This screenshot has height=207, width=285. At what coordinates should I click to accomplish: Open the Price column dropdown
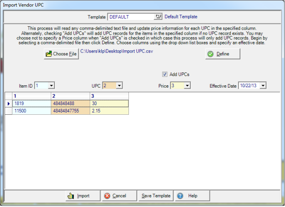pyautogui.click(x=187, y=86)
